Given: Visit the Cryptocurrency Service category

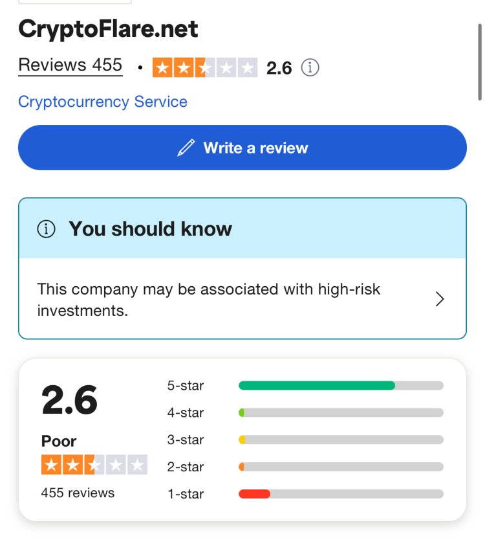Looking at the screenshot, I should pyautogui.click(x=102, y=102).
